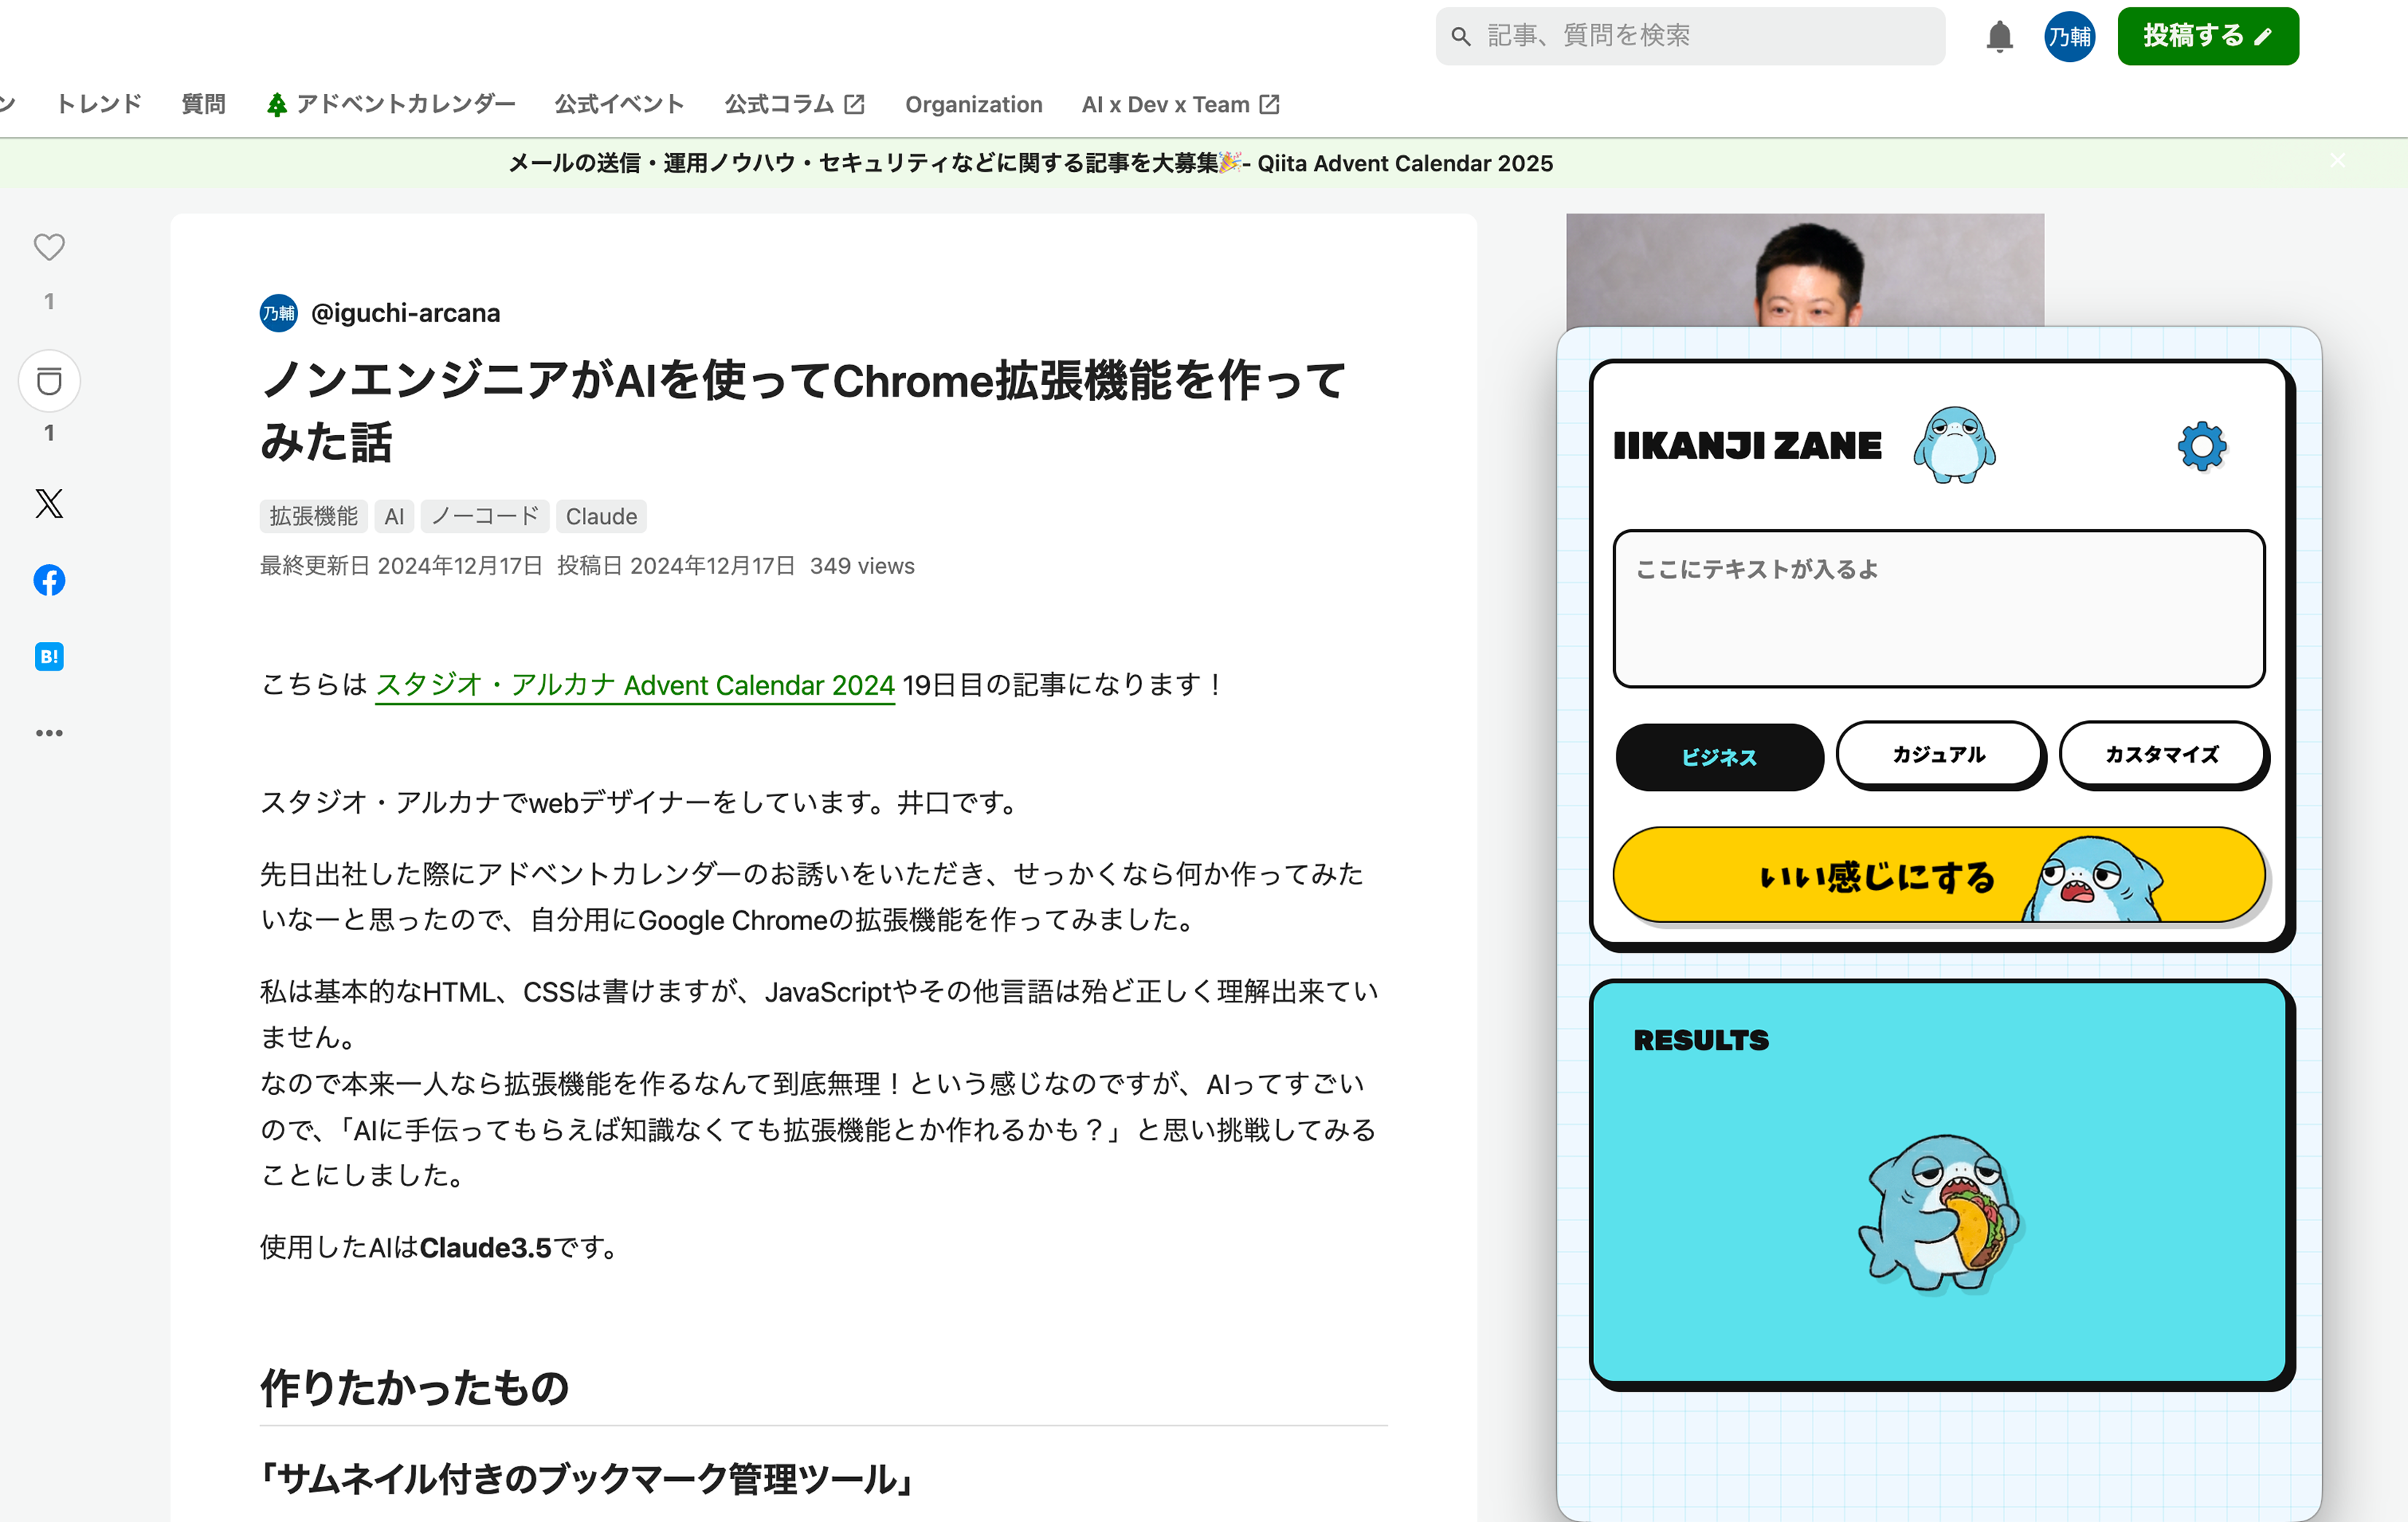Viewport: 2408px width, 1522px height.
Task: Click the advent calendar tree icon
Action: coord(277,102)
